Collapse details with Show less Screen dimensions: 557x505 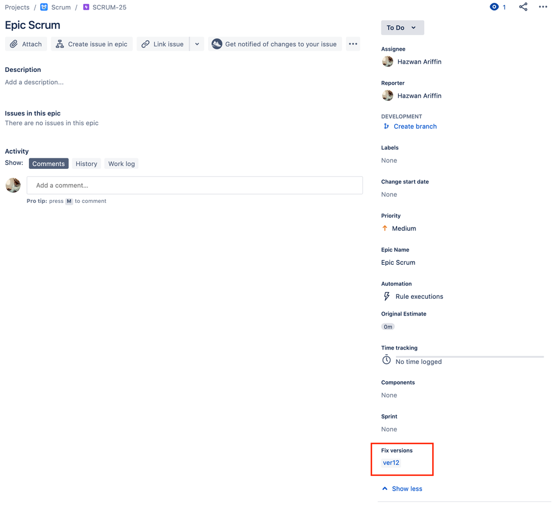402,488
